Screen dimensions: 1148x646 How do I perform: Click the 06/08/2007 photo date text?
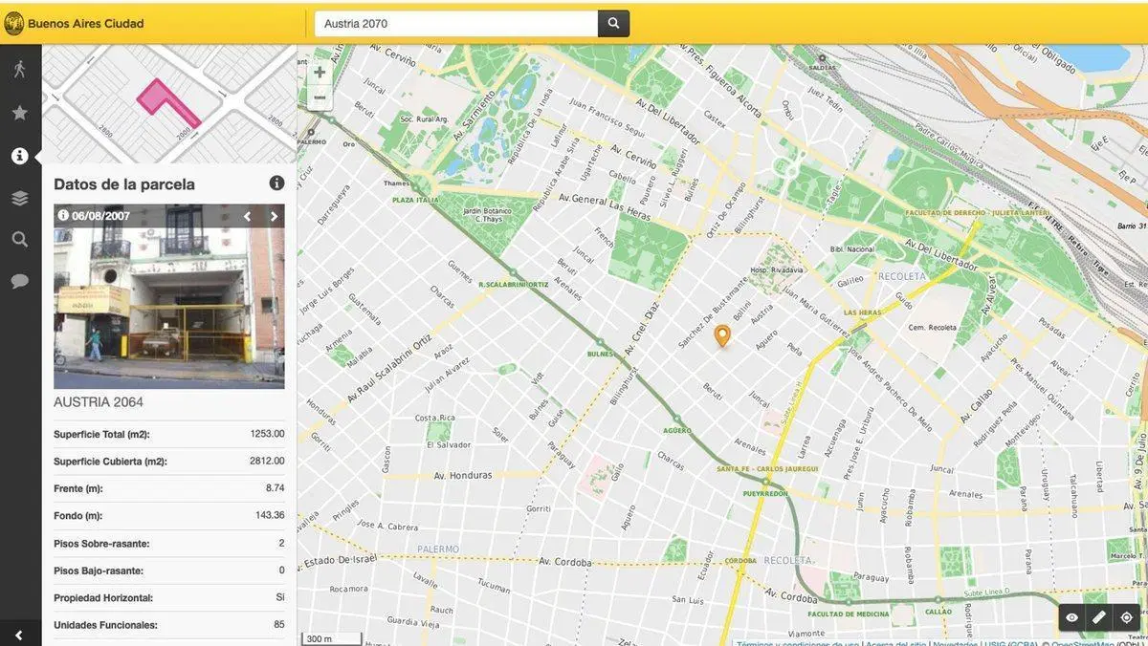[100, 216]
